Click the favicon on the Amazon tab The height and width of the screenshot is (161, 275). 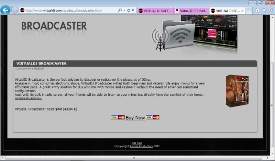pyautogui.click(x=177, y=11)
